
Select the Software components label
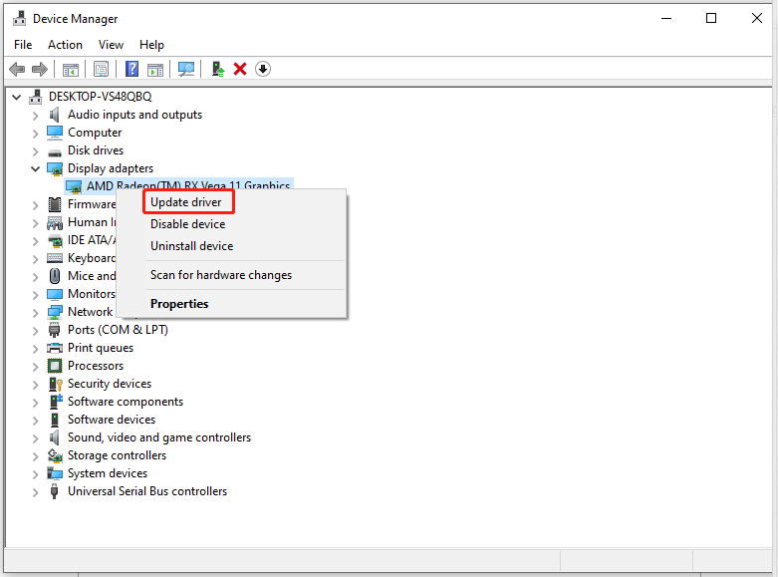(x=126, y=402)
